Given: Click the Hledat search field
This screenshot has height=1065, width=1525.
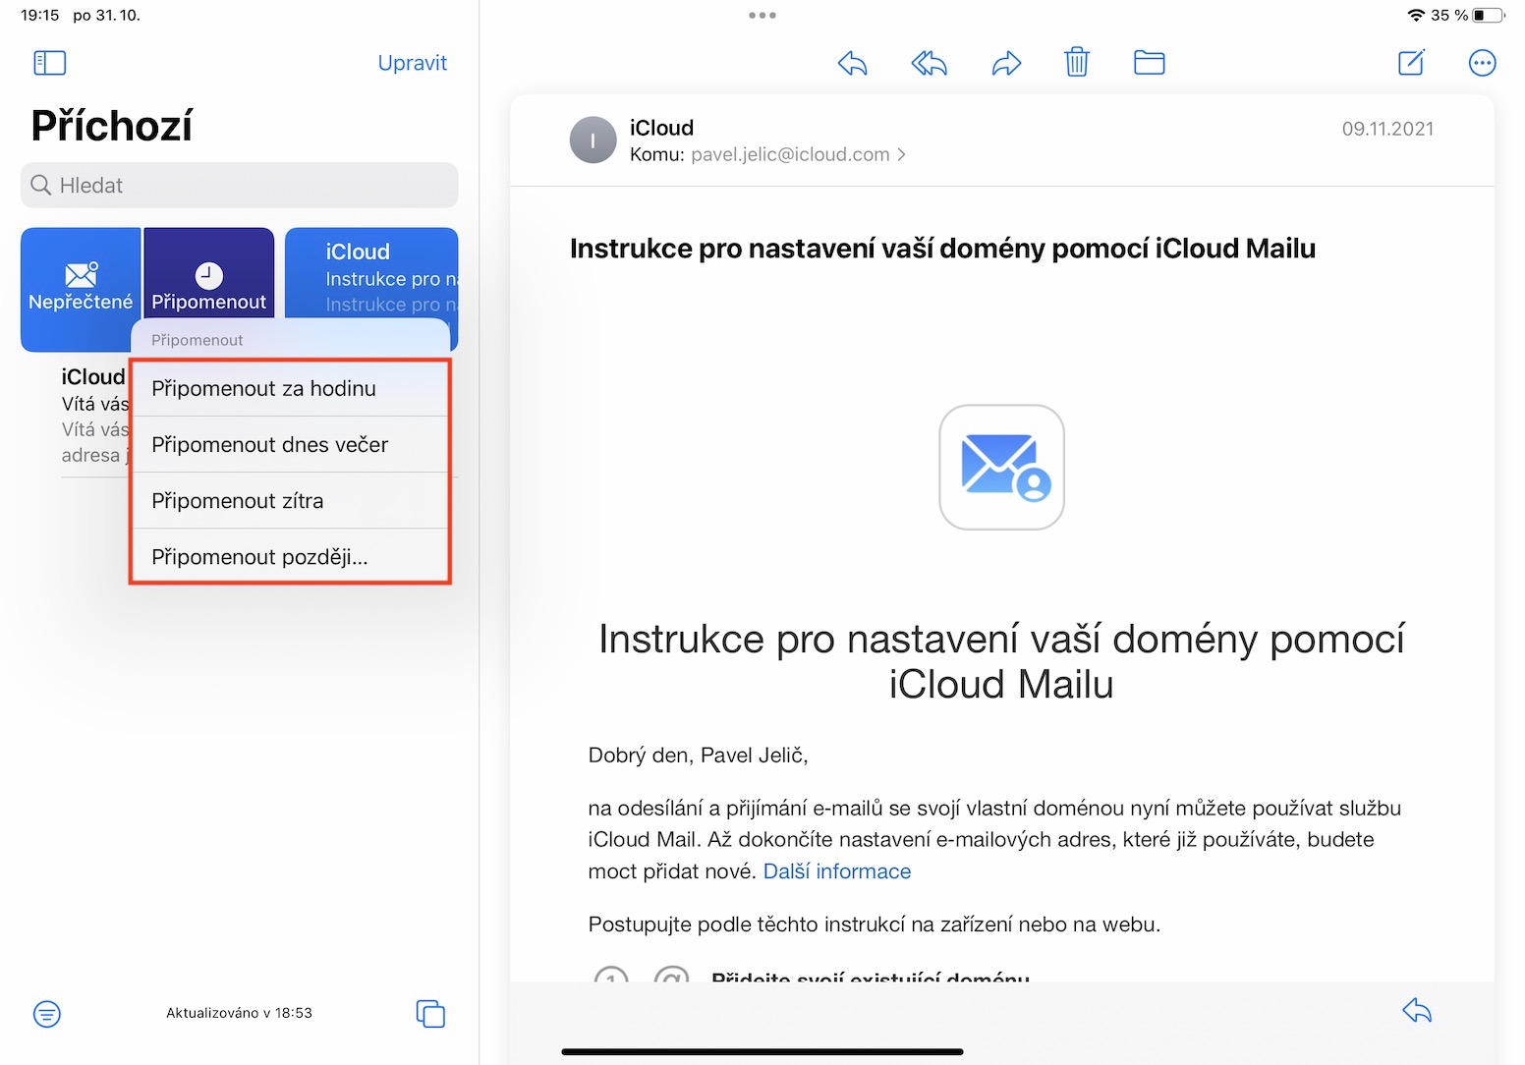Looking at the screenshot, I should tap(239, 185).
